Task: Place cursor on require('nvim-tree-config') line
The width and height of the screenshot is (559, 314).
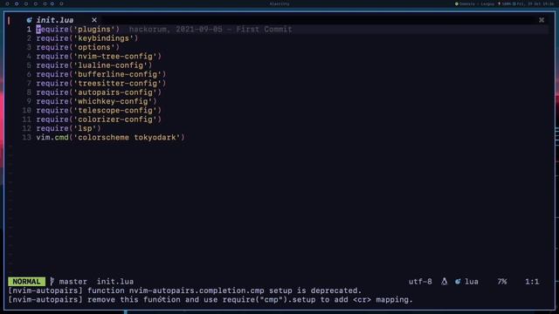Action: [x=99, y=56]
